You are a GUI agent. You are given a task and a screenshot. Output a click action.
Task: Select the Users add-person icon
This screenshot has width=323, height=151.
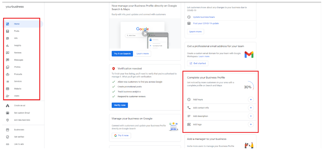click(8, 96)
